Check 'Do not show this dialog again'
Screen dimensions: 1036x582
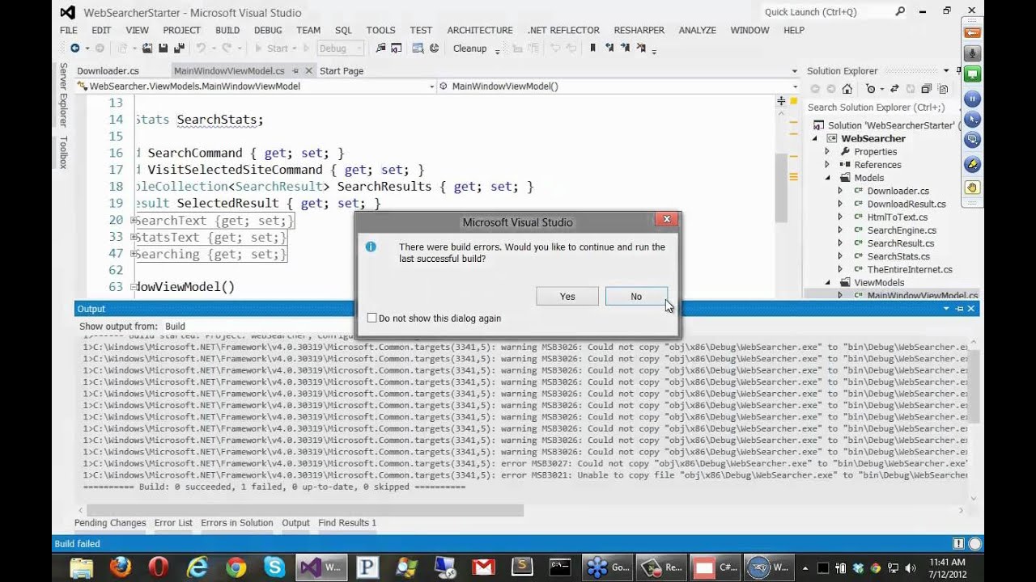point(372,318)
